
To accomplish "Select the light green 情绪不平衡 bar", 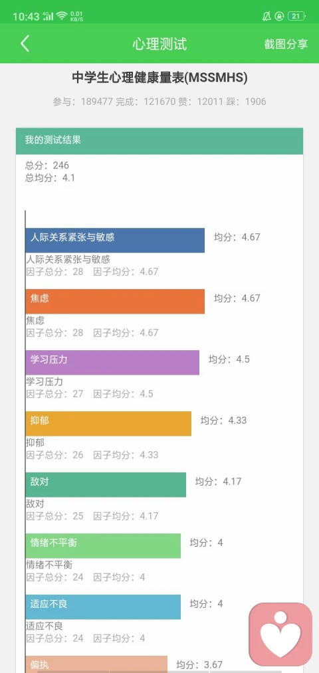I will coord(103,546).
